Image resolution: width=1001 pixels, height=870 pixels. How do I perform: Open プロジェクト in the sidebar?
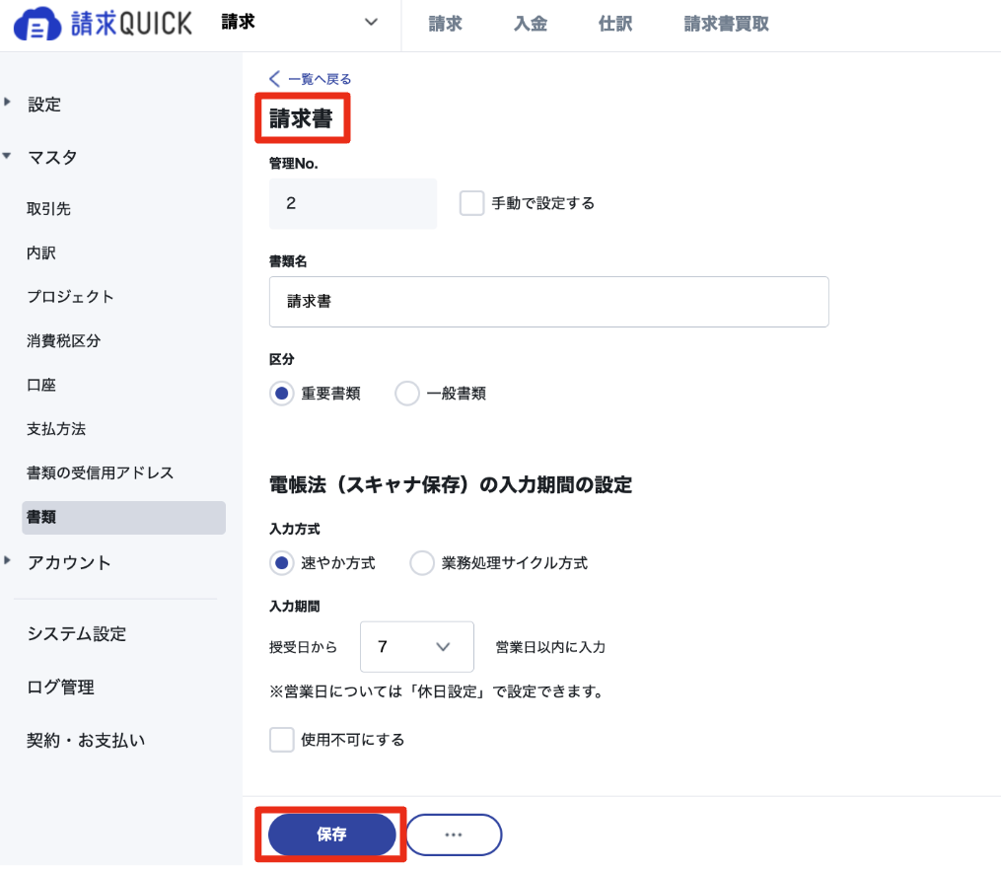click(70, 297)
